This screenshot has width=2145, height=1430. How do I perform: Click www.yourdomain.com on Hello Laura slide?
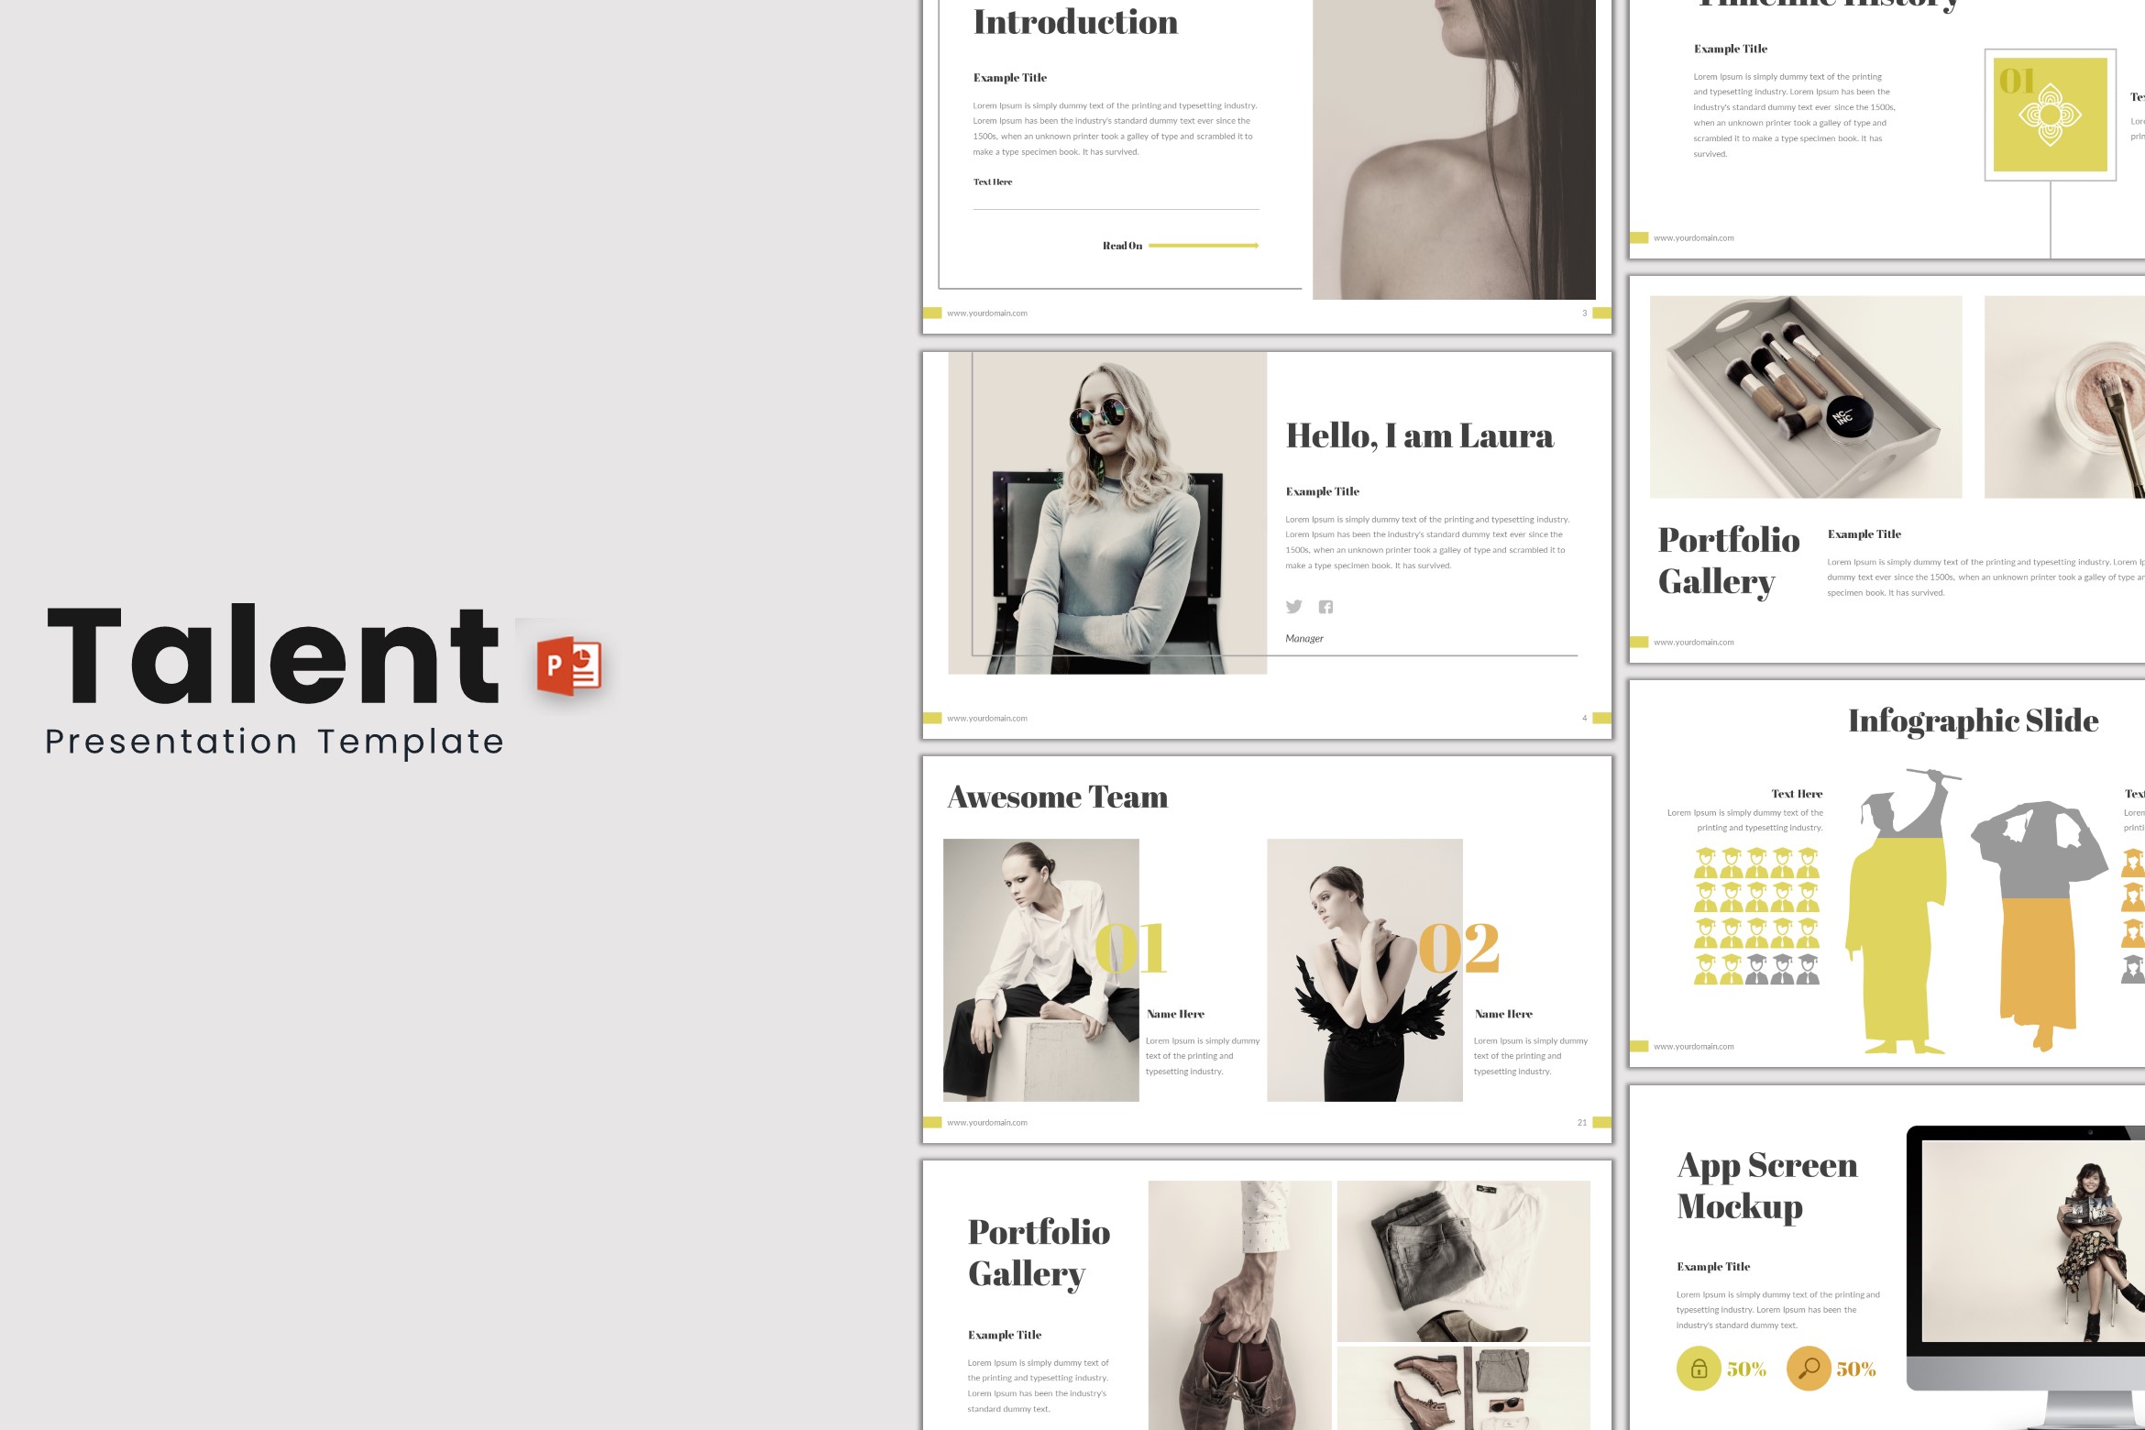[x=987, y=719]
